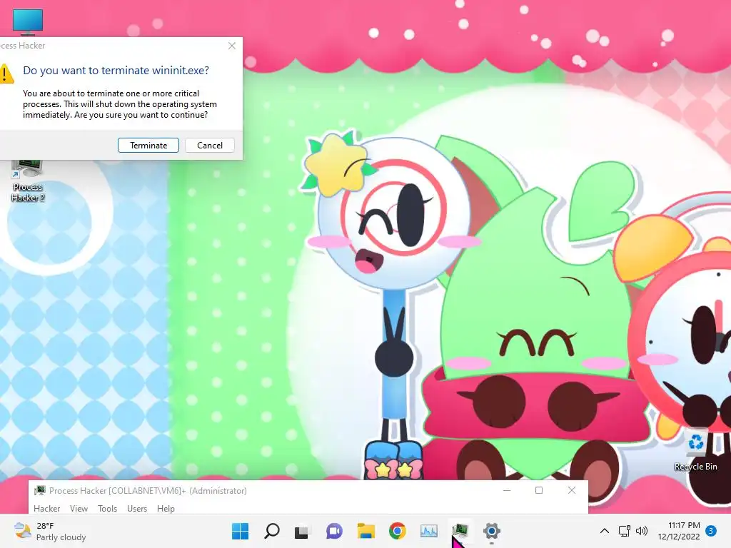Switch to Process Hacker on the taskbar
Screen dimensions: 731x548
(460, 531)
